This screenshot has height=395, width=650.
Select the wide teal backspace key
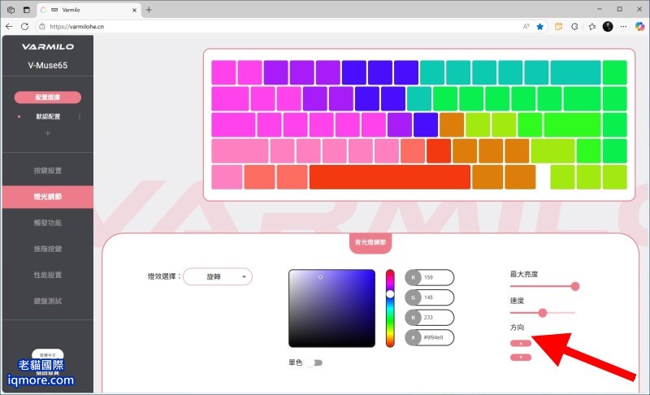click(575, 72)
